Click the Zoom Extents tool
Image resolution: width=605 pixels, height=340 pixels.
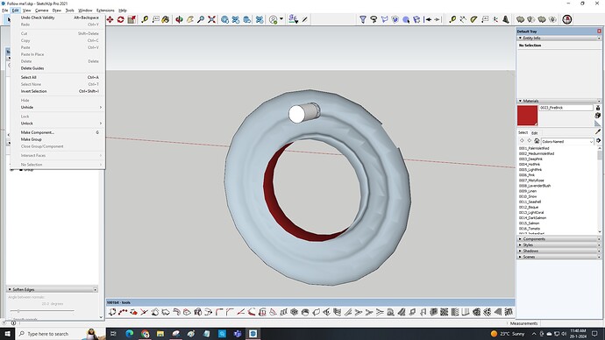coord(211,19)
